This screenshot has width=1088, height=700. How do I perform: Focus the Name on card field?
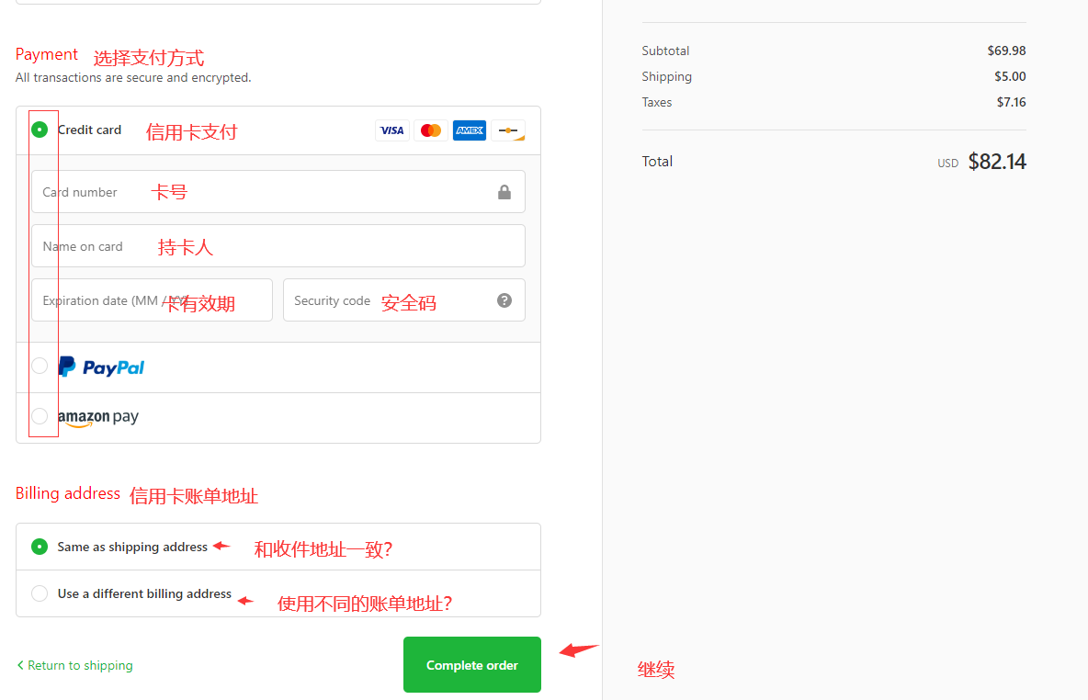point(278,245)
